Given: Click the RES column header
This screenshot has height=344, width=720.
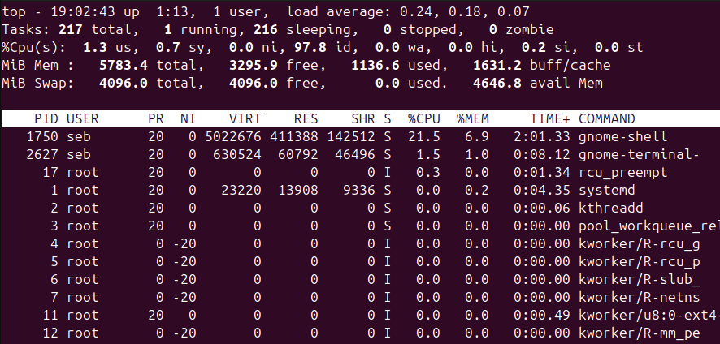Looking at the screenshot, I should pyautogui.click(x=306, y=118).
